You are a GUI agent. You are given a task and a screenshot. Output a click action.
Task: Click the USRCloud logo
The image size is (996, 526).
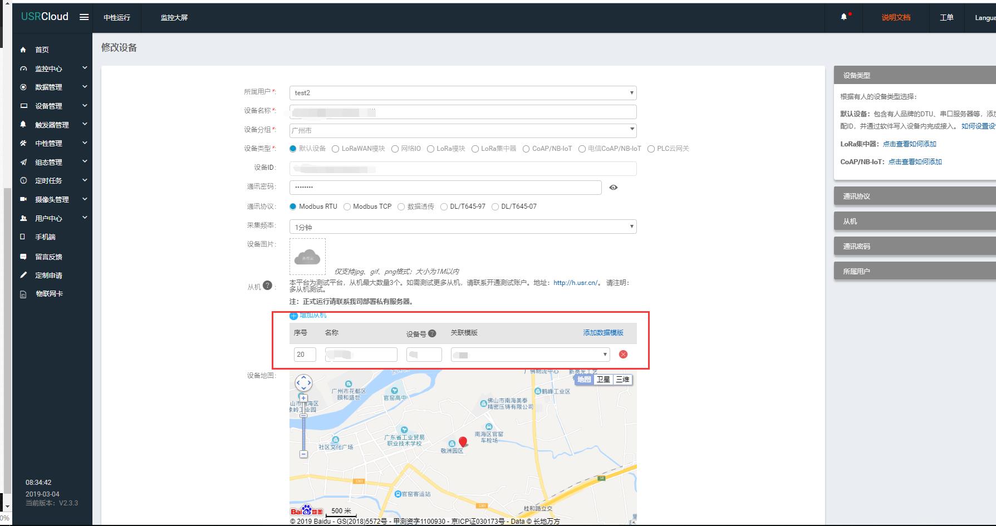point(45,17)
